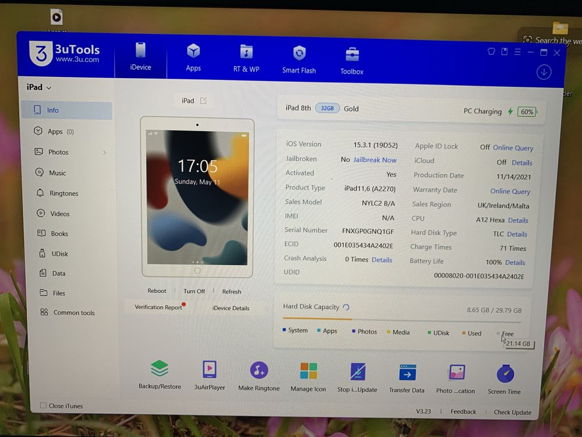The image size is (582, 437).
Task: Switch to the Apps top tab
Action: point(193,58)
